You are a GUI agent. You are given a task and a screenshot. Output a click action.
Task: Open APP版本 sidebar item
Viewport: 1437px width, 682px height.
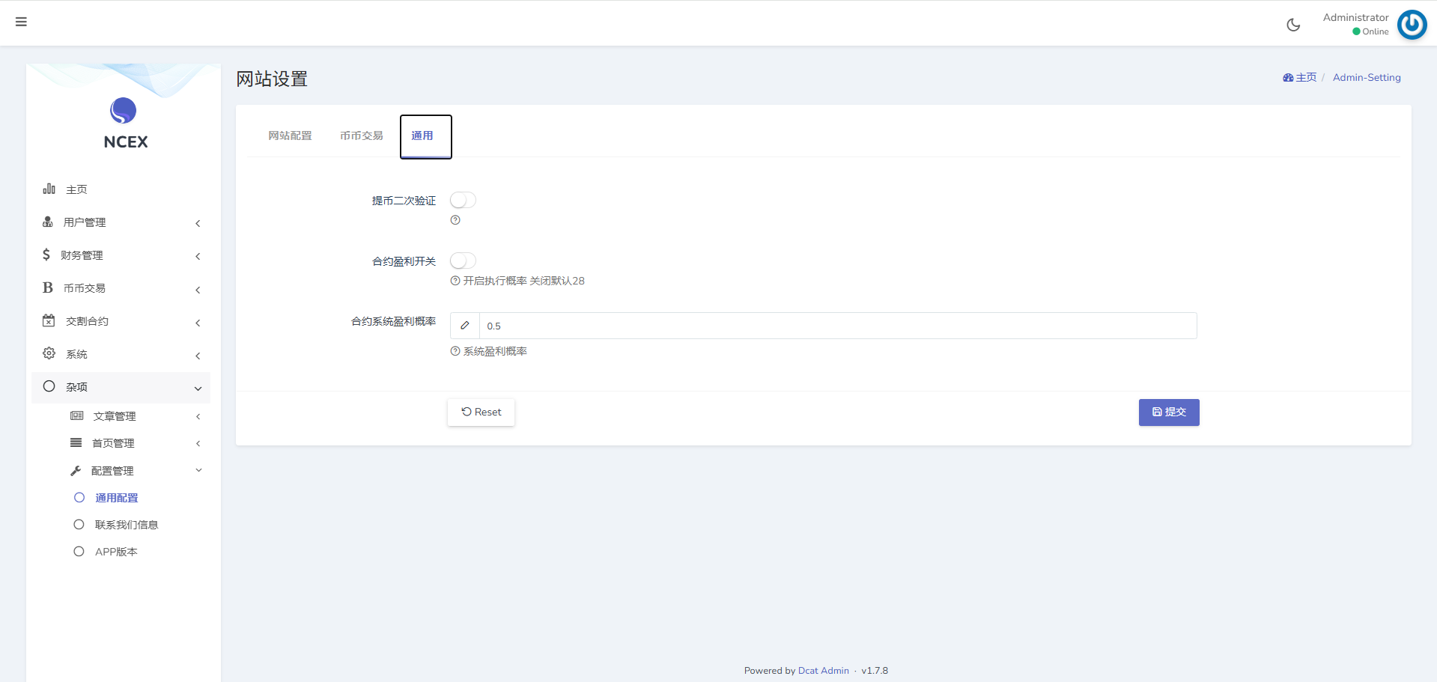point(116,552)
